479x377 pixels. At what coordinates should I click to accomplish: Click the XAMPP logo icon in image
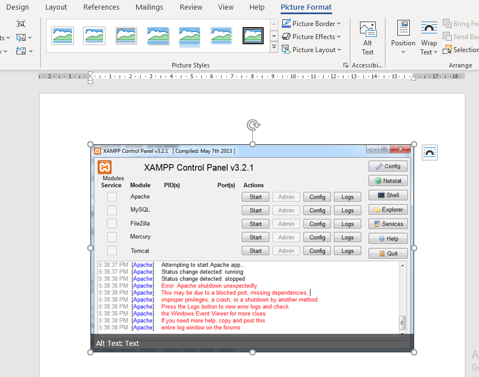104,167
